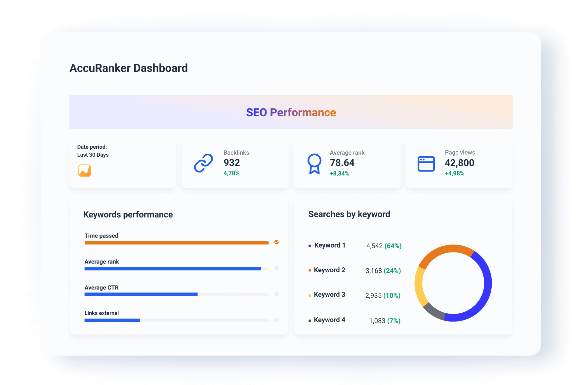Click the 4,542 value for Keyword 1
The height and width of the screenshot is (385, 582).
point(374,246)
